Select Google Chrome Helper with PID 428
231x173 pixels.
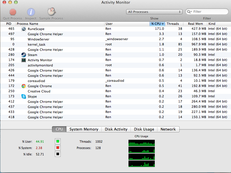tap(115, 50)
